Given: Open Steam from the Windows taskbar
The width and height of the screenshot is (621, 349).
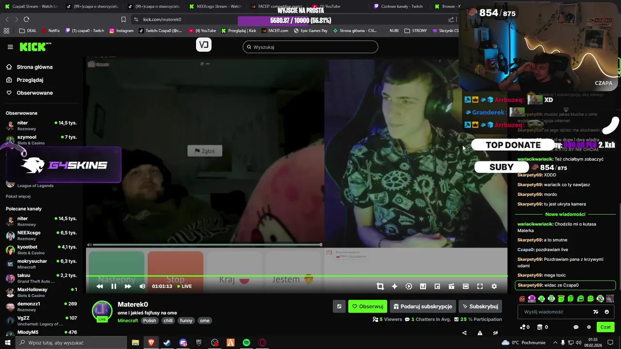Looking at the screenshot, I should pyautogui.click(x=167, y=343).
